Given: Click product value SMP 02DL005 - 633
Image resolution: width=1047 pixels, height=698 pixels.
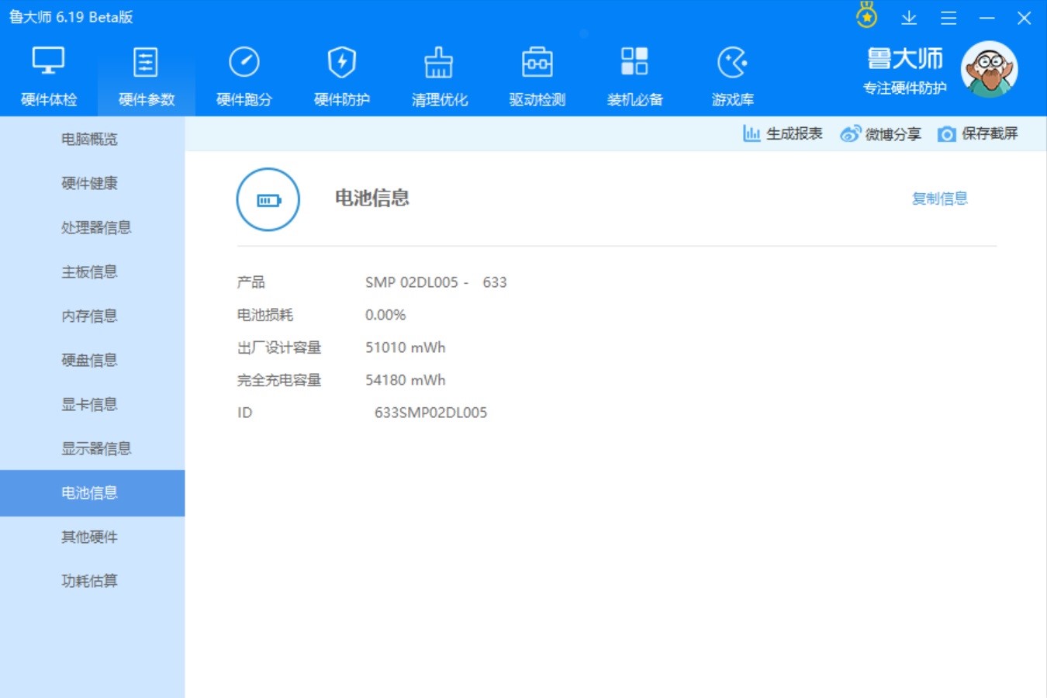Looking at the screenshot, I should pyautogui.click(x=436, y=282).
